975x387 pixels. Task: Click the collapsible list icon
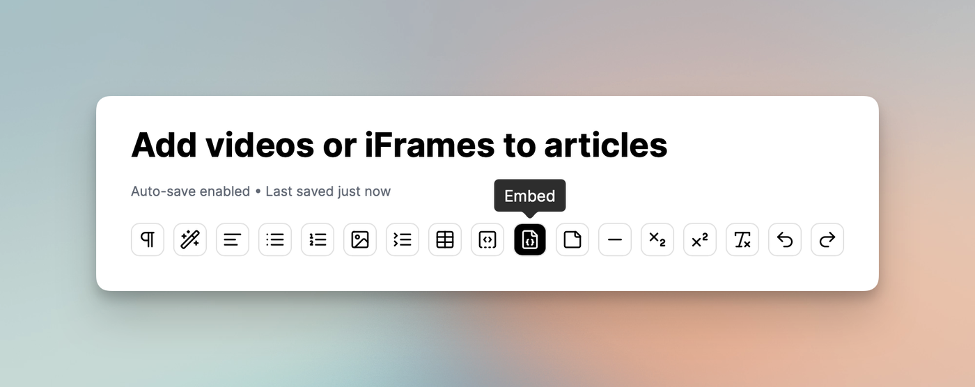point(403,239)
